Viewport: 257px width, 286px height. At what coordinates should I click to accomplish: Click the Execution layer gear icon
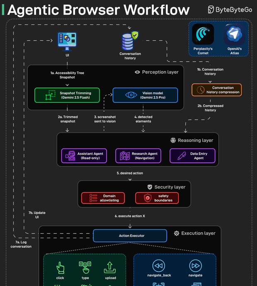click(x=177, y=233)
